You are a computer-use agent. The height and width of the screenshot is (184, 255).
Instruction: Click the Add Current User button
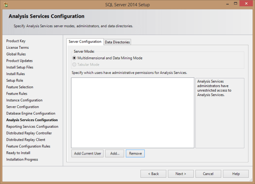[x=87, y=153]
